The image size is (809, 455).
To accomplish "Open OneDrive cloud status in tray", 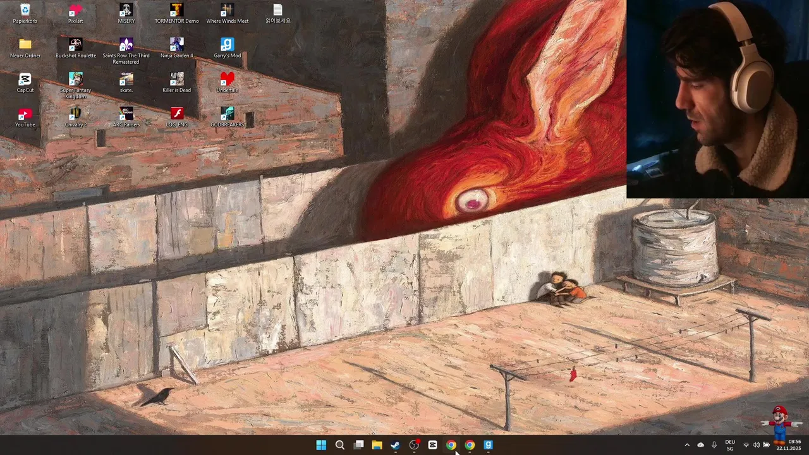I will (x=700, y=445).
